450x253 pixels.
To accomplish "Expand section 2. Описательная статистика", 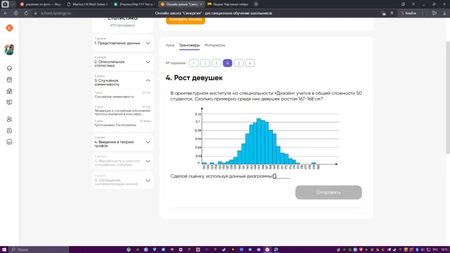I will 122,62.
